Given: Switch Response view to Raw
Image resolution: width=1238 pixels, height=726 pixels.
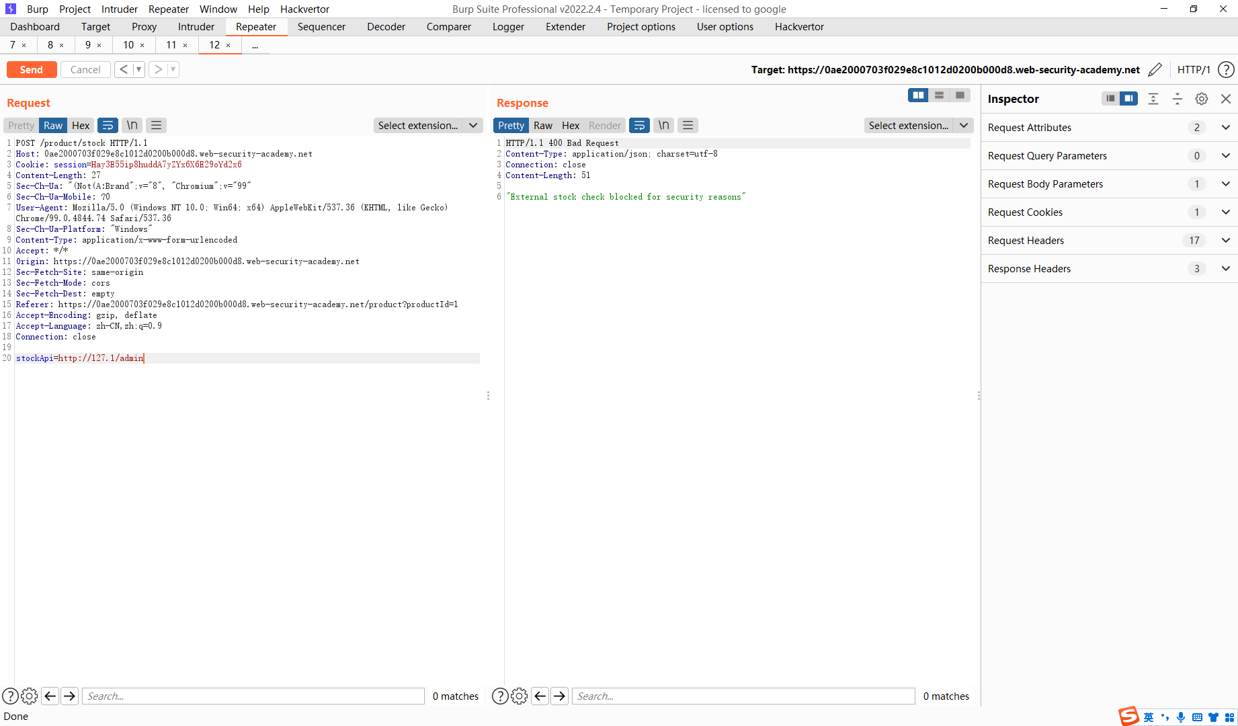Looking at the screenshot, I should (x=543, y=125).
